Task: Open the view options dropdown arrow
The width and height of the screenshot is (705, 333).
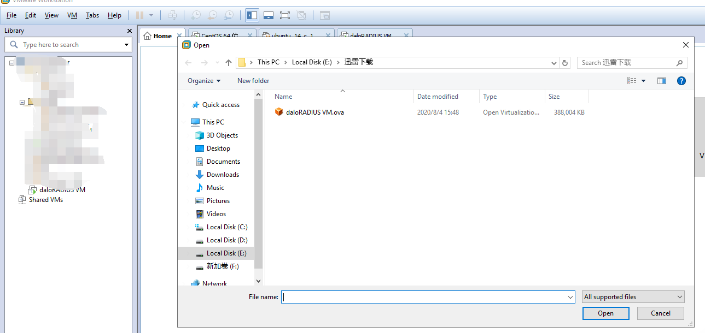Action: click(643, 81)
